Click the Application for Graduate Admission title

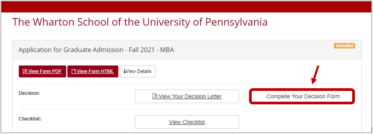point(96,50)
